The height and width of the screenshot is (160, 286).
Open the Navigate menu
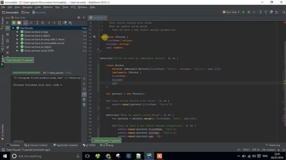(x=27, y=7)
